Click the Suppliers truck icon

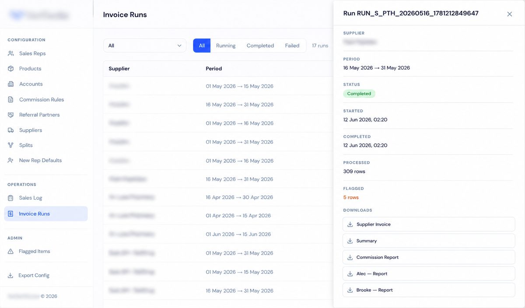(x=10, y=130)
